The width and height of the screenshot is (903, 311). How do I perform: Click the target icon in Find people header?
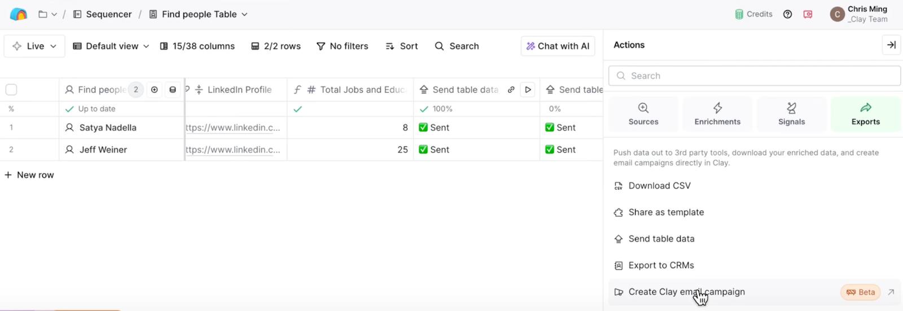(155, 90)
